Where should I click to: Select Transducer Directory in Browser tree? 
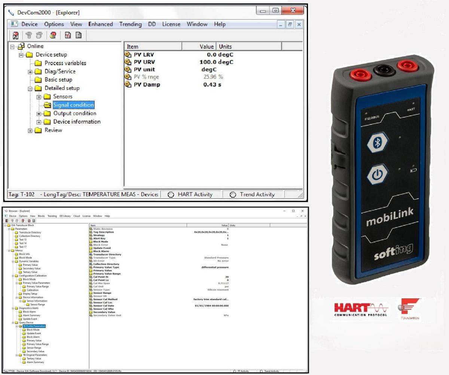30,233
